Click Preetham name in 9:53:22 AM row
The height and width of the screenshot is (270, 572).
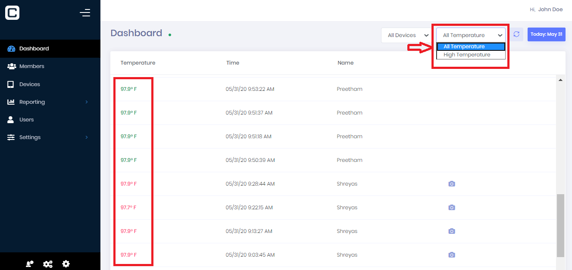pos(350,89)
